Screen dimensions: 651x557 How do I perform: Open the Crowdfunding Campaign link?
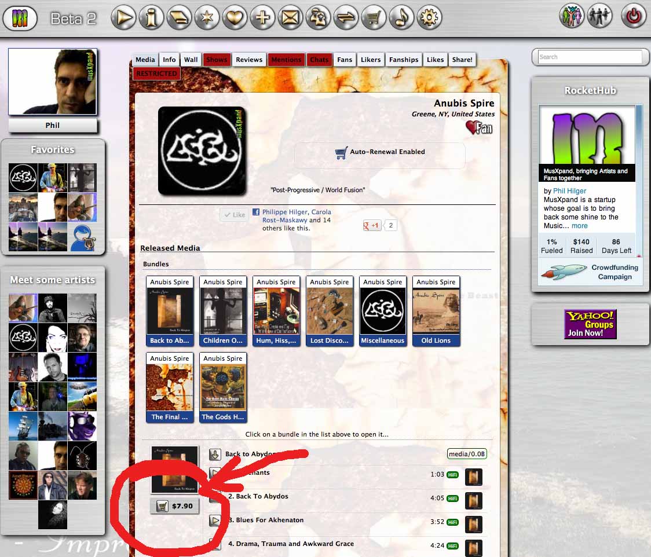pos(590,272)
